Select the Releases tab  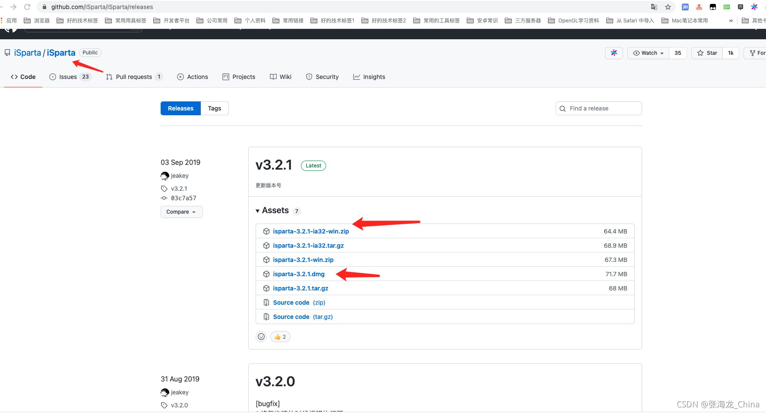(x=180, y=108)
